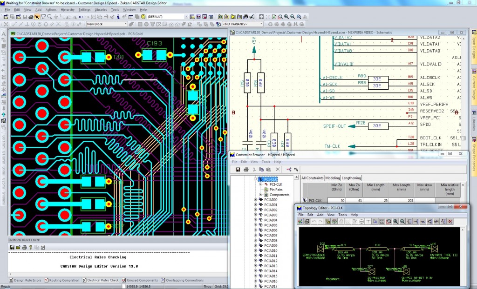Click red X delete icon in Topology Editor
Image resolution: width=477 pixels, height=289 pixels.
[450, 222]
